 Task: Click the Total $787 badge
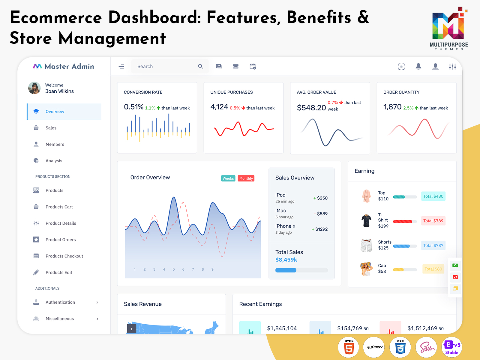click(x=433, y=245)
